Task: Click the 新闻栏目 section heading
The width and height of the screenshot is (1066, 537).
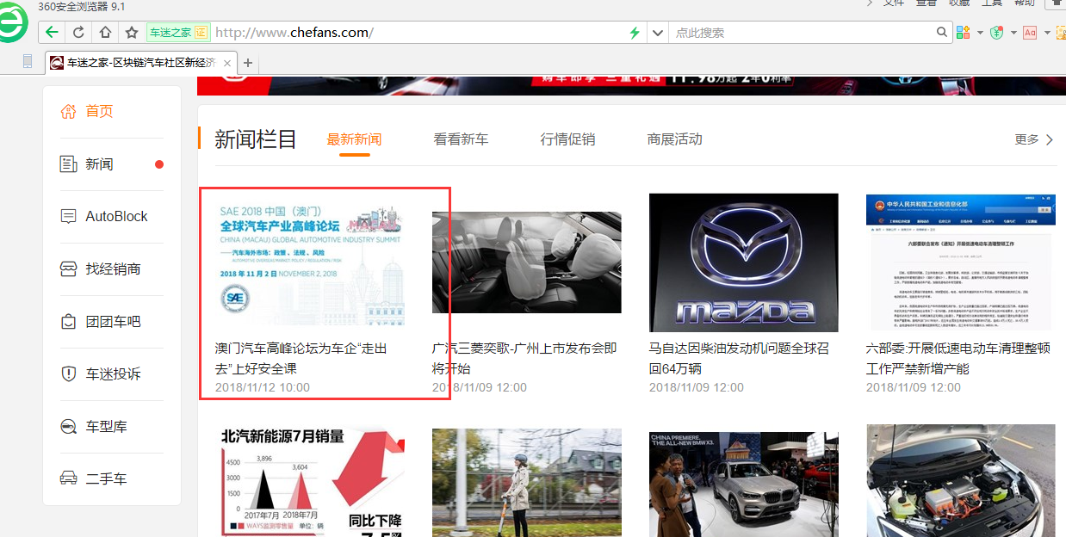Action: pyautogui.click(x=256, y=139)
